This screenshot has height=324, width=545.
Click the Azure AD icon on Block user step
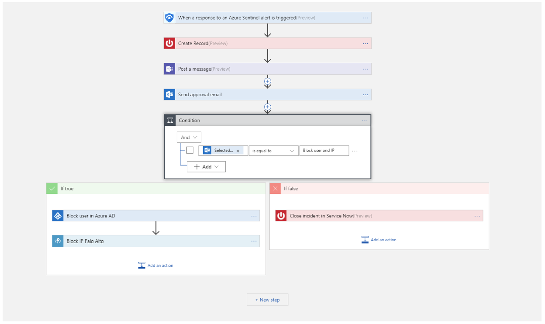point(58,216)
